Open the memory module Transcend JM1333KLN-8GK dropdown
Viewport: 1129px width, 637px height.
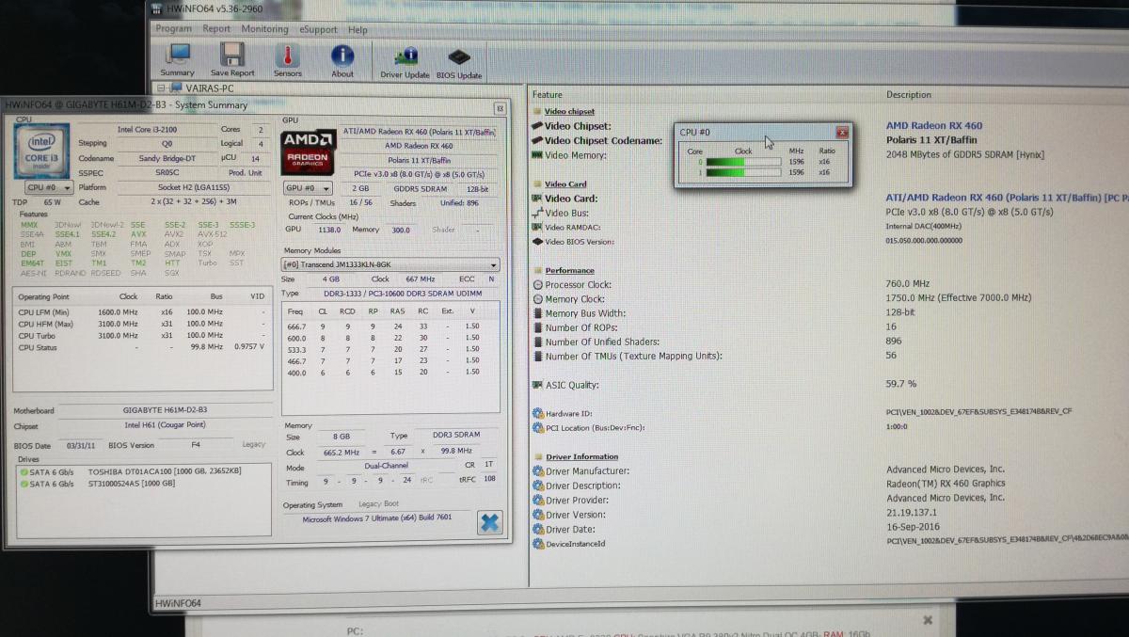390,265
